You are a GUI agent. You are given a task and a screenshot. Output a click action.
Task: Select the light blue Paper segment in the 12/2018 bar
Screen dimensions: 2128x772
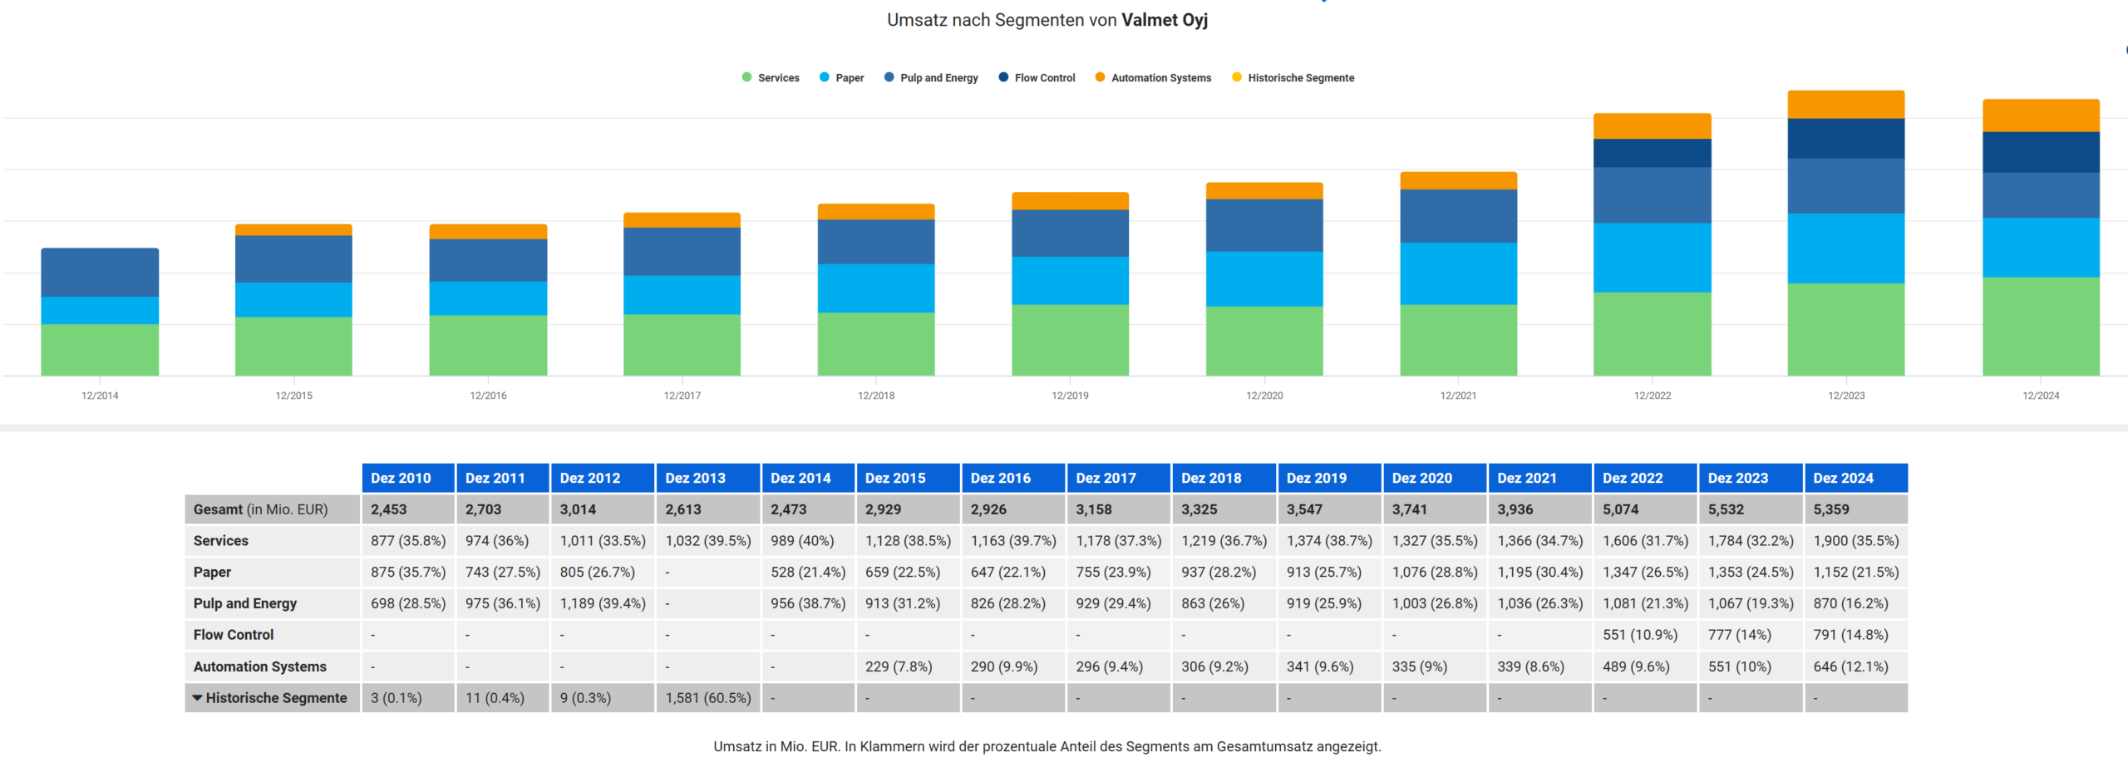(875, 288)
